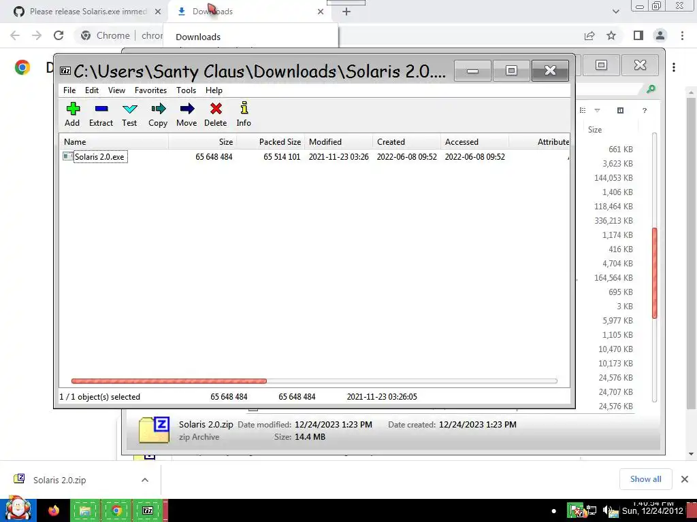Run Test on the archive
Image resolution: width=697 pixels, height=522 pixels.
[x=129, y=114]
